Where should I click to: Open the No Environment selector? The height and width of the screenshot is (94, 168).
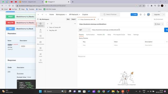[158, 19]
